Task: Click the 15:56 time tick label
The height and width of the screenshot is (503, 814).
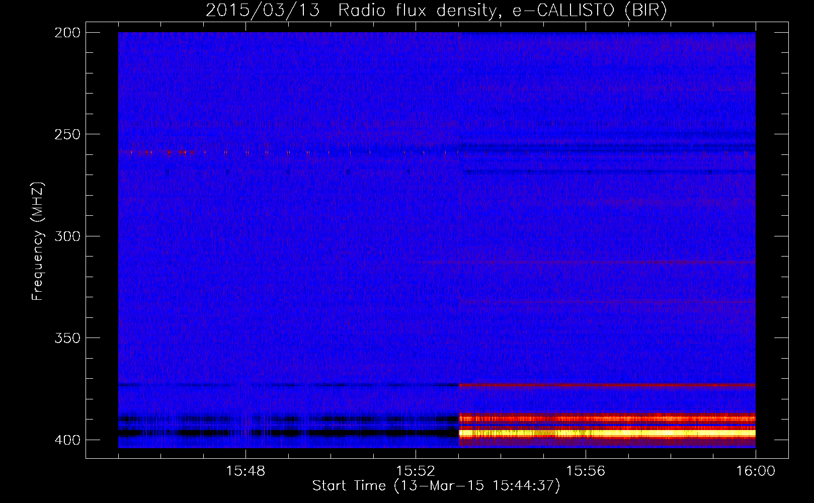Action: [586, 471]
